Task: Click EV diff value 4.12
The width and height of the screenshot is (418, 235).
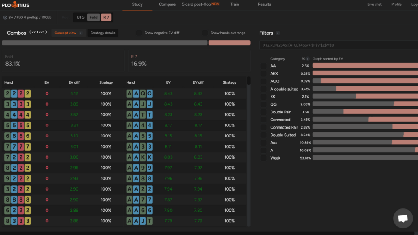Action: (x=74, y=93)
